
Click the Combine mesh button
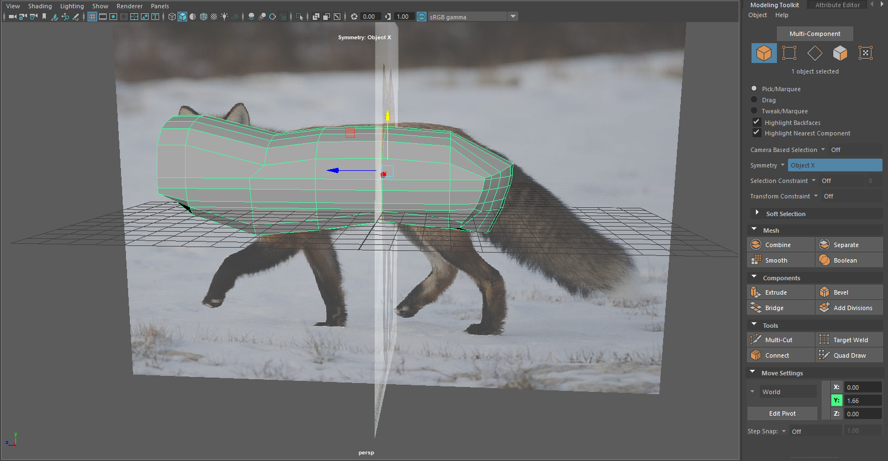[x=781, y=244]
